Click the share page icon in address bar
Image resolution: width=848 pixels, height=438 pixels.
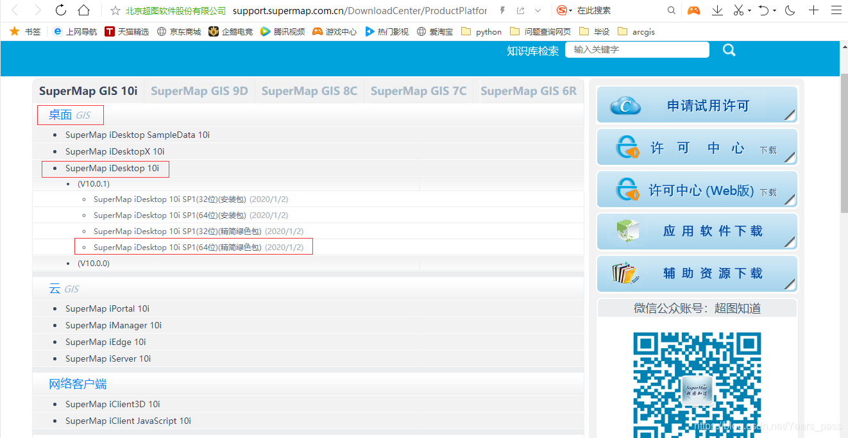click(x=520, y=10)
